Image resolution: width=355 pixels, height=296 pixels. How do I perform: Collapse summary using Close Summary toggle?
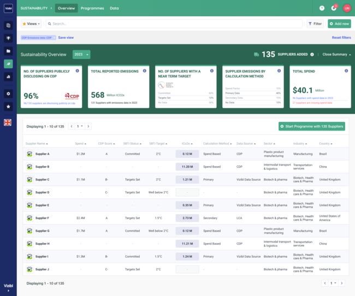336,55
